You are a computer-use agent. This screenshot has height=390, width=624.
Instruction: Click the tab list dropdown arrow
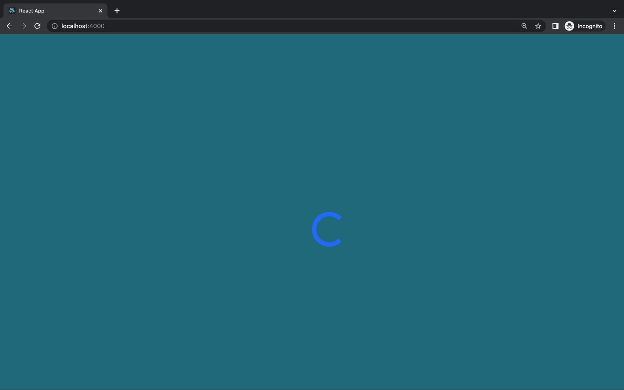614,10
